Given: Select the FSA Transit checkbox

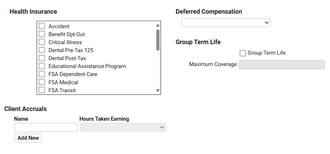Looking at the screenshot, I should coord(42,90).
